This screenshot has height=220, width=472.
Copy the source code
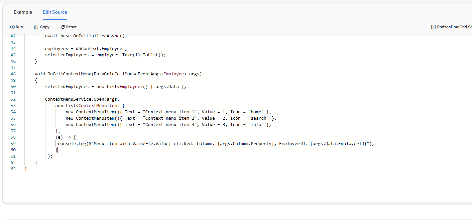(x=41, y=27)
